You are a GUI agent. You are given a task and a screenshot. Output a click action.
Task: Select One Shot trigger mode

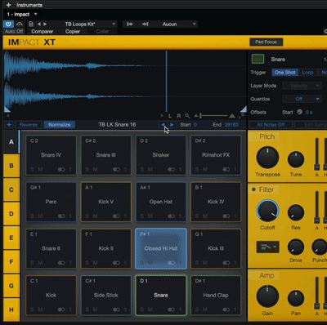[x=284, y=73]
